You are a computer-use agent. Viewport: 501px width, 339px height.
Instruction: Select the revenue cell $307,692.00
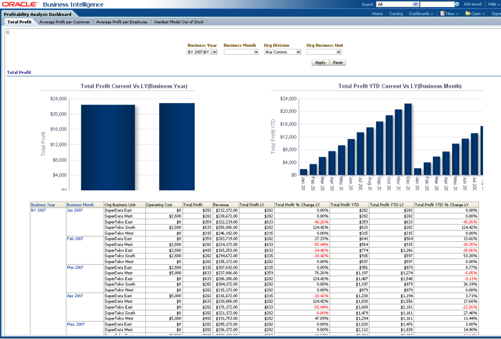point(226,267)
